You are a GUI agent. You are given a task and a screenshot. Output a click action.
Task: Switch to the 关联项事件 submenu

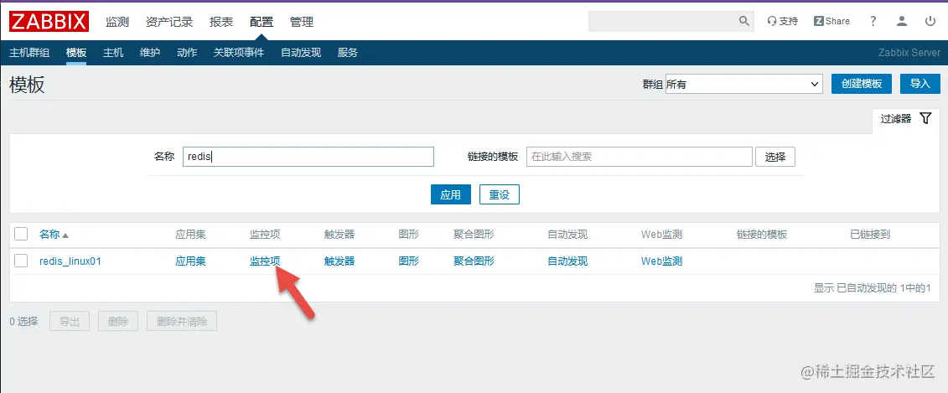[239, 53]
